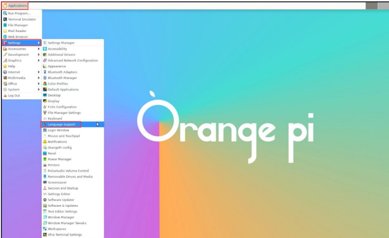Click the Printers icon
The width and height of the screenshot is (389, 238).
[x=45, y=165]
